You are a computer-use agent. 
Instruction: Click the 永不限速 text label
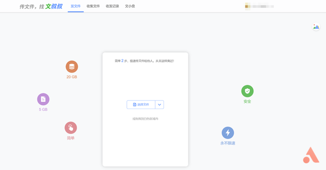coord(228,143)
